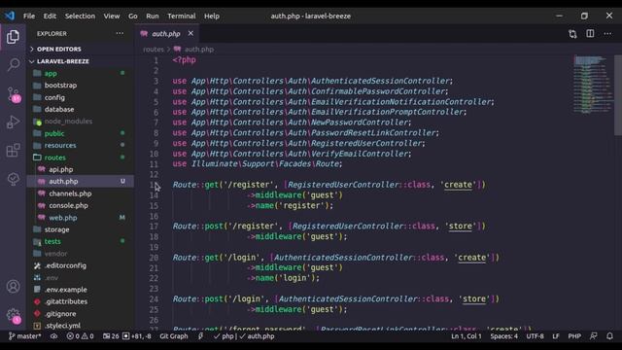Open the Terminal menu

click(182, 16)
